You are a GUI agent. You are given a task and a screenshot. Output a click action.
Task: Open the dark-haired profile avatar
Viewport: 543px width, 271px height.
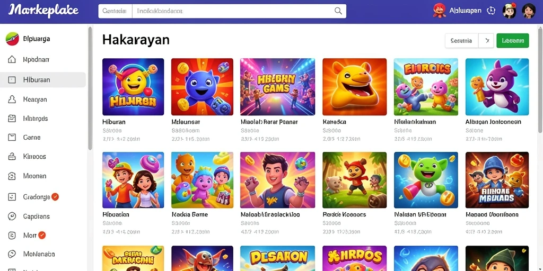click(x=529, y=11)
